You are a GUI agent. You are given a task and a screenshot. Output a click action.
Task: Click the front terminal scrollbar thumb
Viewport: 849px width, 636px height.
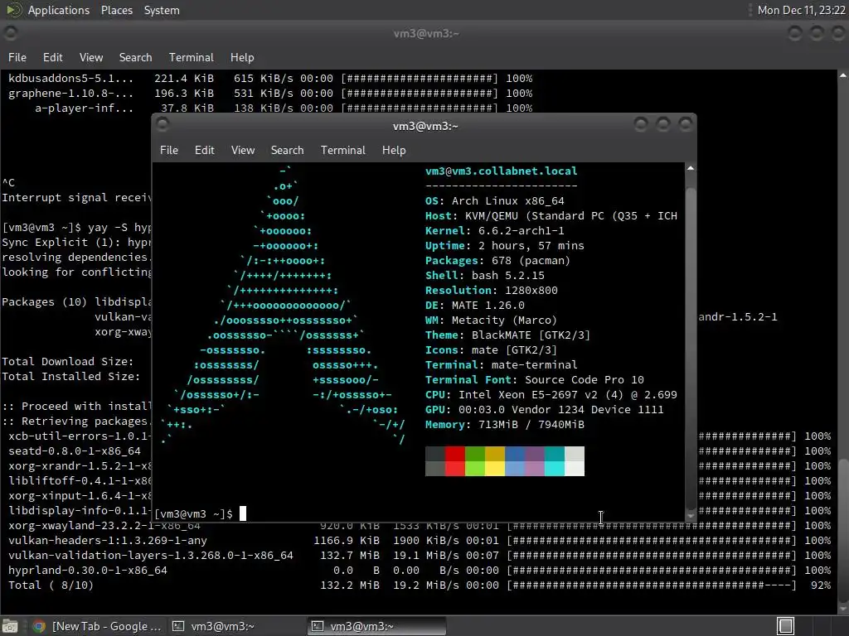point(691,348)
